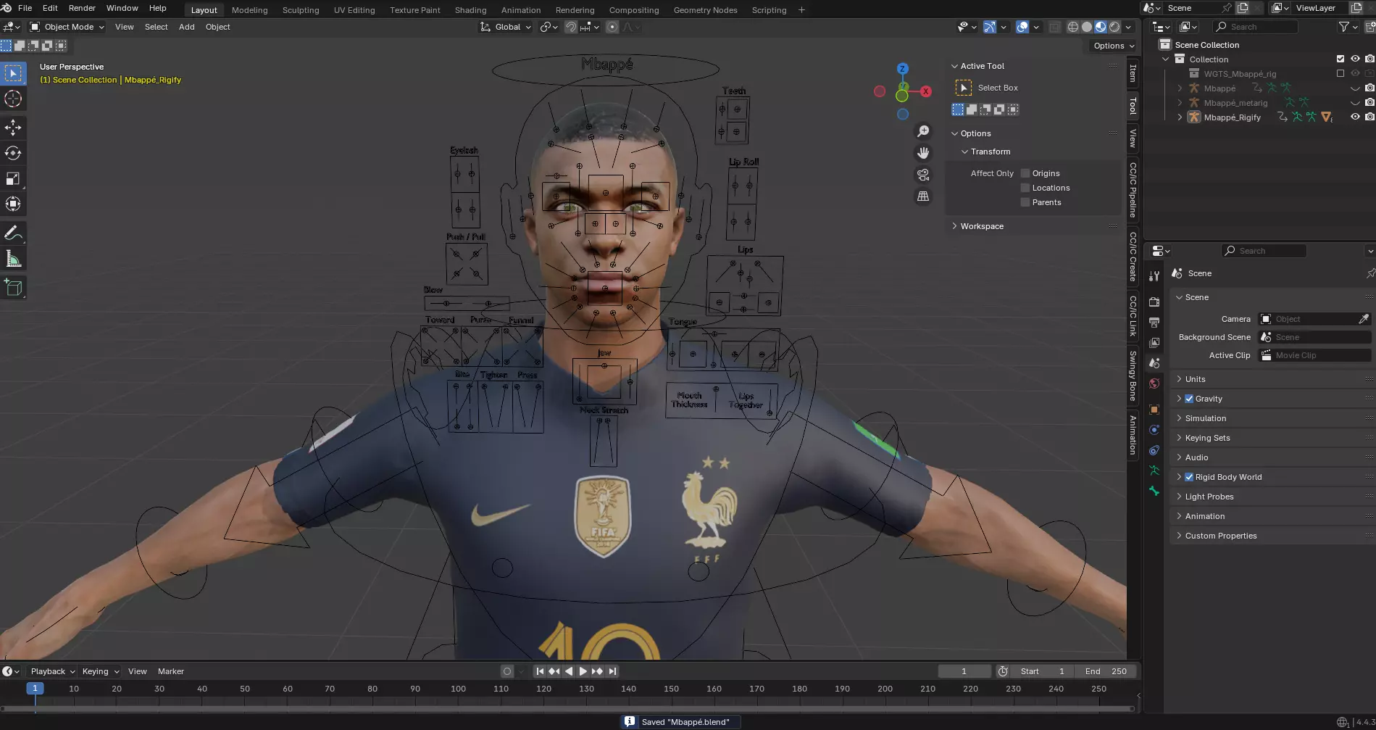1376x730 pixels.
Task: Click Keying in timeline header
Action: (100, 671)
